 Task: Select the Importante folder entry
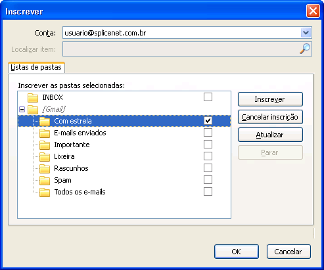coord(72,145)
